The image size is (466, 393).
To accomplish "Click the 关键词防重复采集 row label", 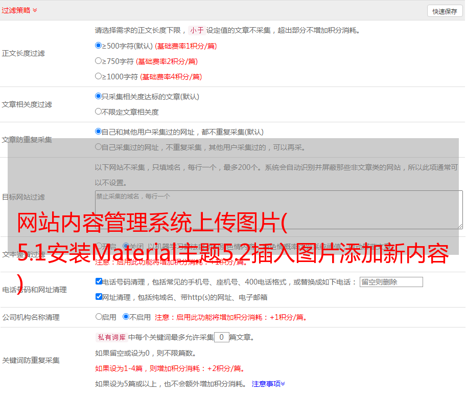I will pos(31,360).
